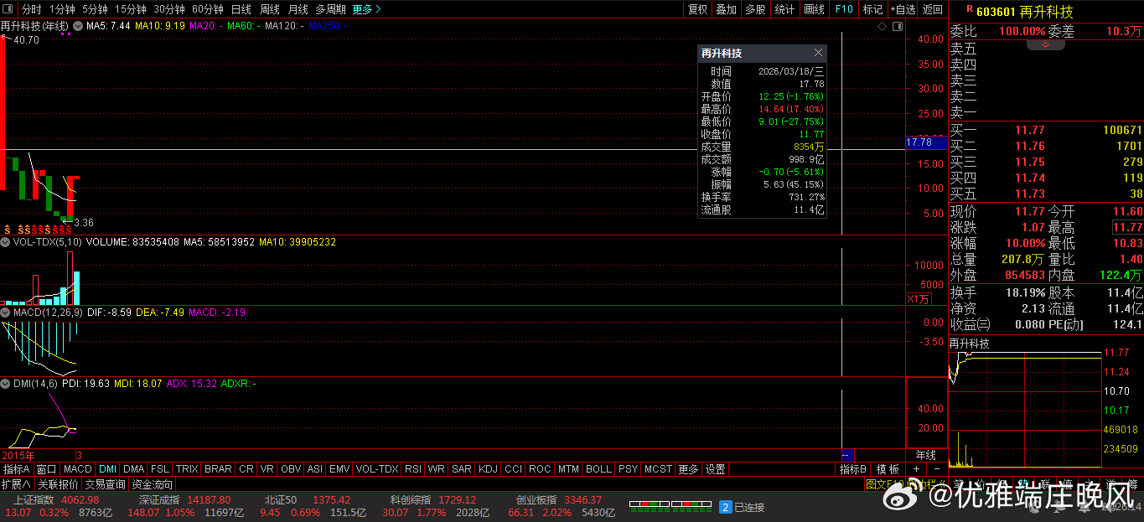This screenshot has width=1144, height=522.
Task: Select the KDJ indicator tab
Action: 488,469
